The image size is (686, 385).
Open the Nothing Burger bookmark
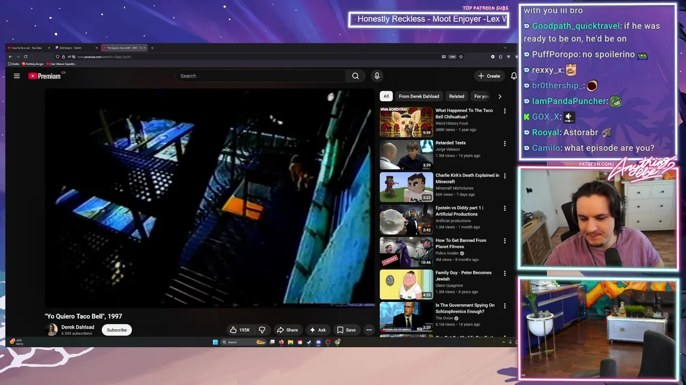(x=33, y=64)
